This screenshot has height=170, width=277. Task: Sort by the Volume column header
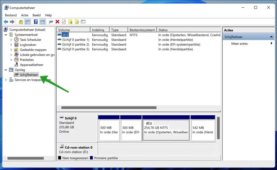click(73, 30)
